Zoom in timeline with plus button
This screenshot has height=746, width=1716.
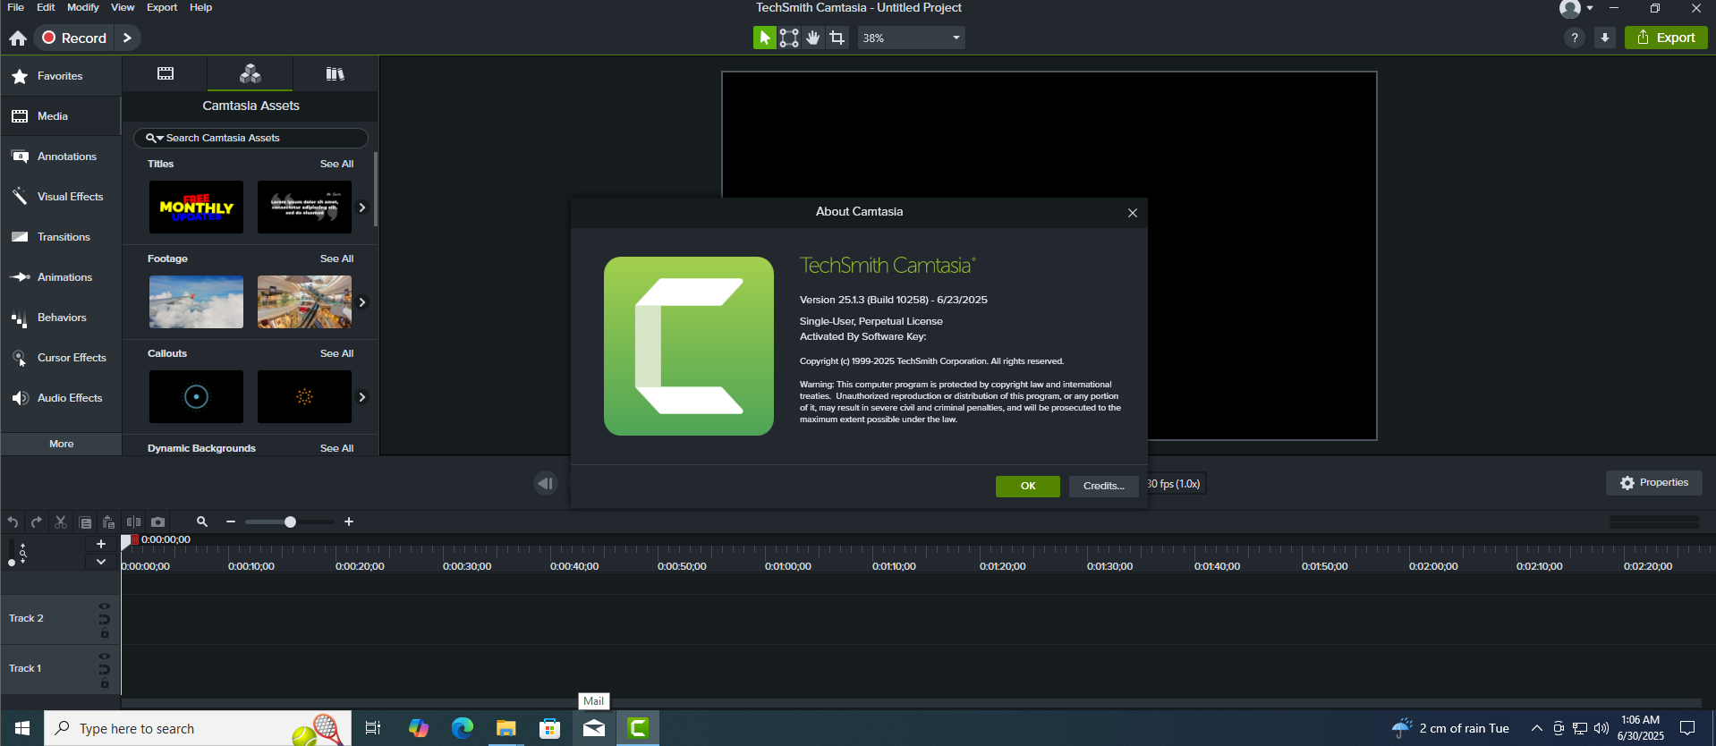[349, 521]
